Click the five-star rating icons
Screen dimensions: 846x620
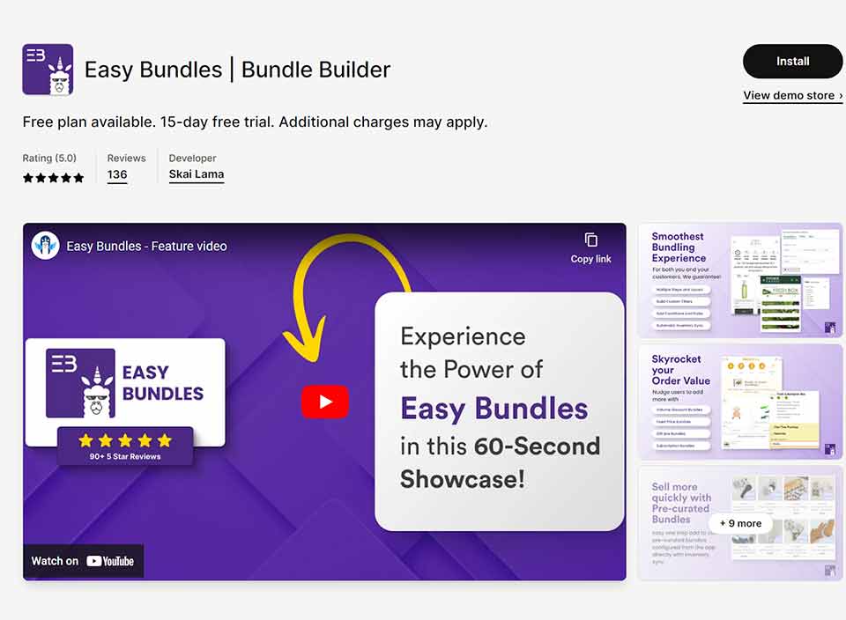pyautogui.click(x=54, y=178)
